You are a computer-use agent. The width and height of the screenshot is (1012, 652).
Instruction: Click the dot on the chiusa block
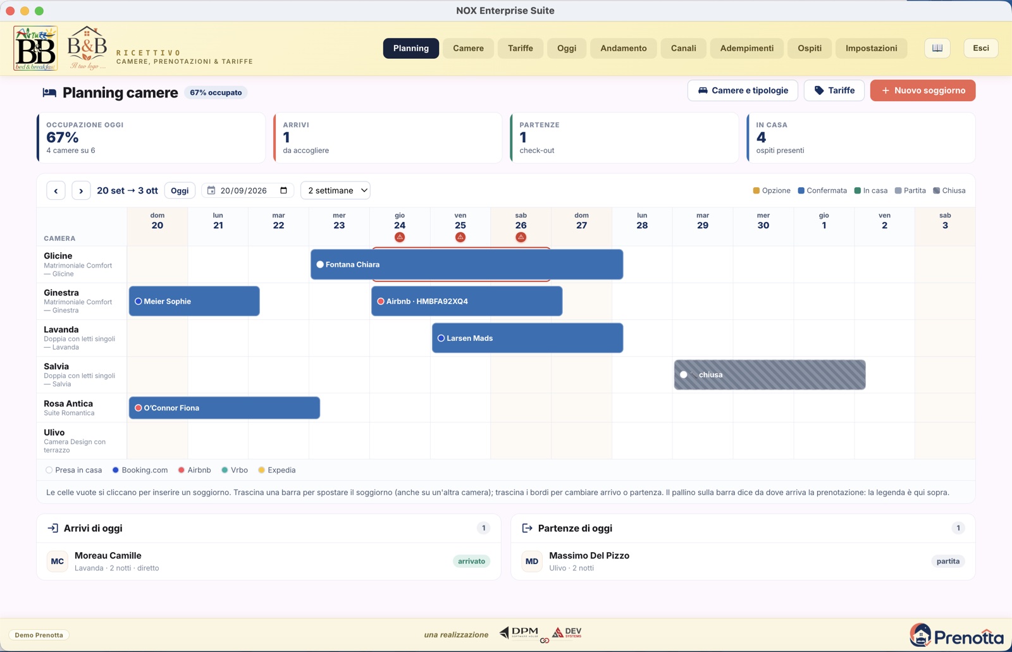684,374
